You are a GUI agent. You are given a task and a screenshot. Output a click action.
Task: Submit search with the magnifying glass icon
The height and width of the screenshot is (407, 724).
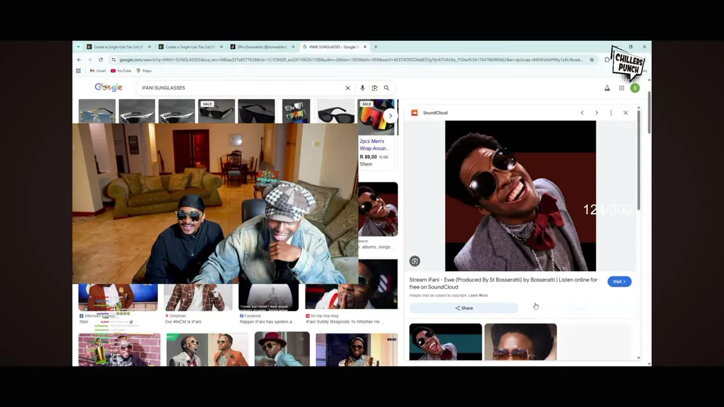[x=386, y=88]
